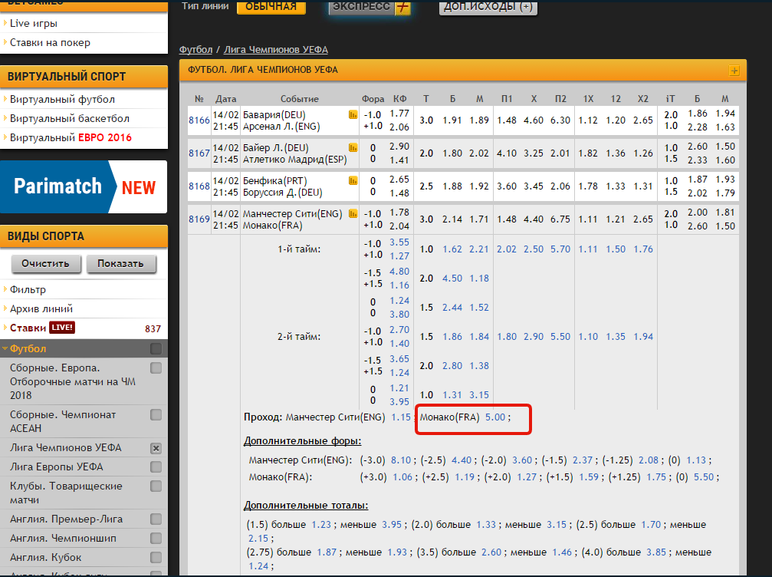This screenshot has width=772, height=577.
Task: Open statistics icon for Манчестер Сити – Монако
Action: click(353, 214)
